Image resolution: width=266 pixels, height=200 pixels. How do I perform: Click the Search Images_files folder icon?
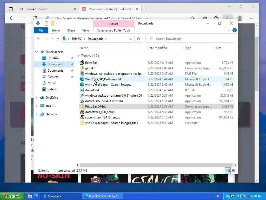pos(82,123)
